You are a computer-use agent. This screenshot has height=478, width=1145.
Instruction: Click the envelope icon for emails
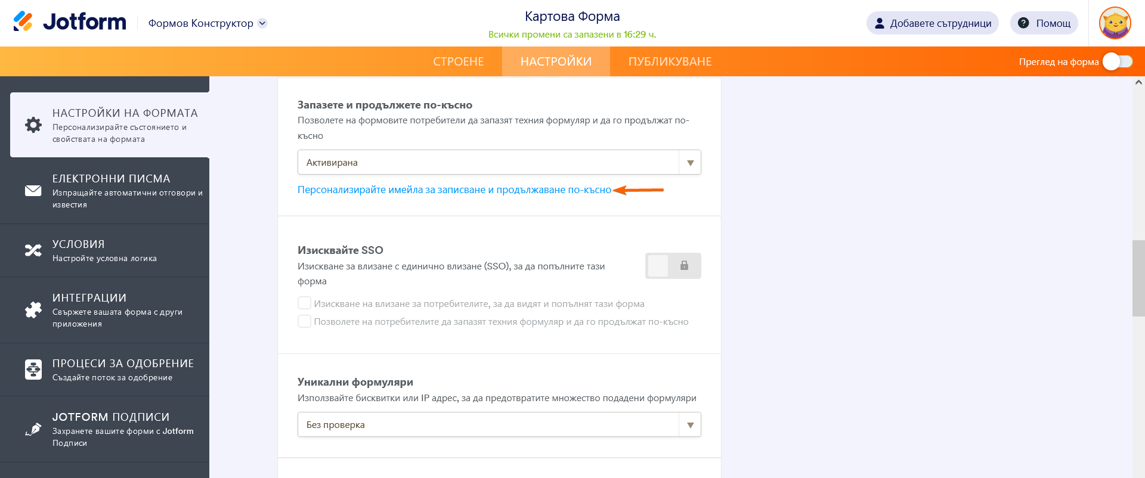pos(33,191)
